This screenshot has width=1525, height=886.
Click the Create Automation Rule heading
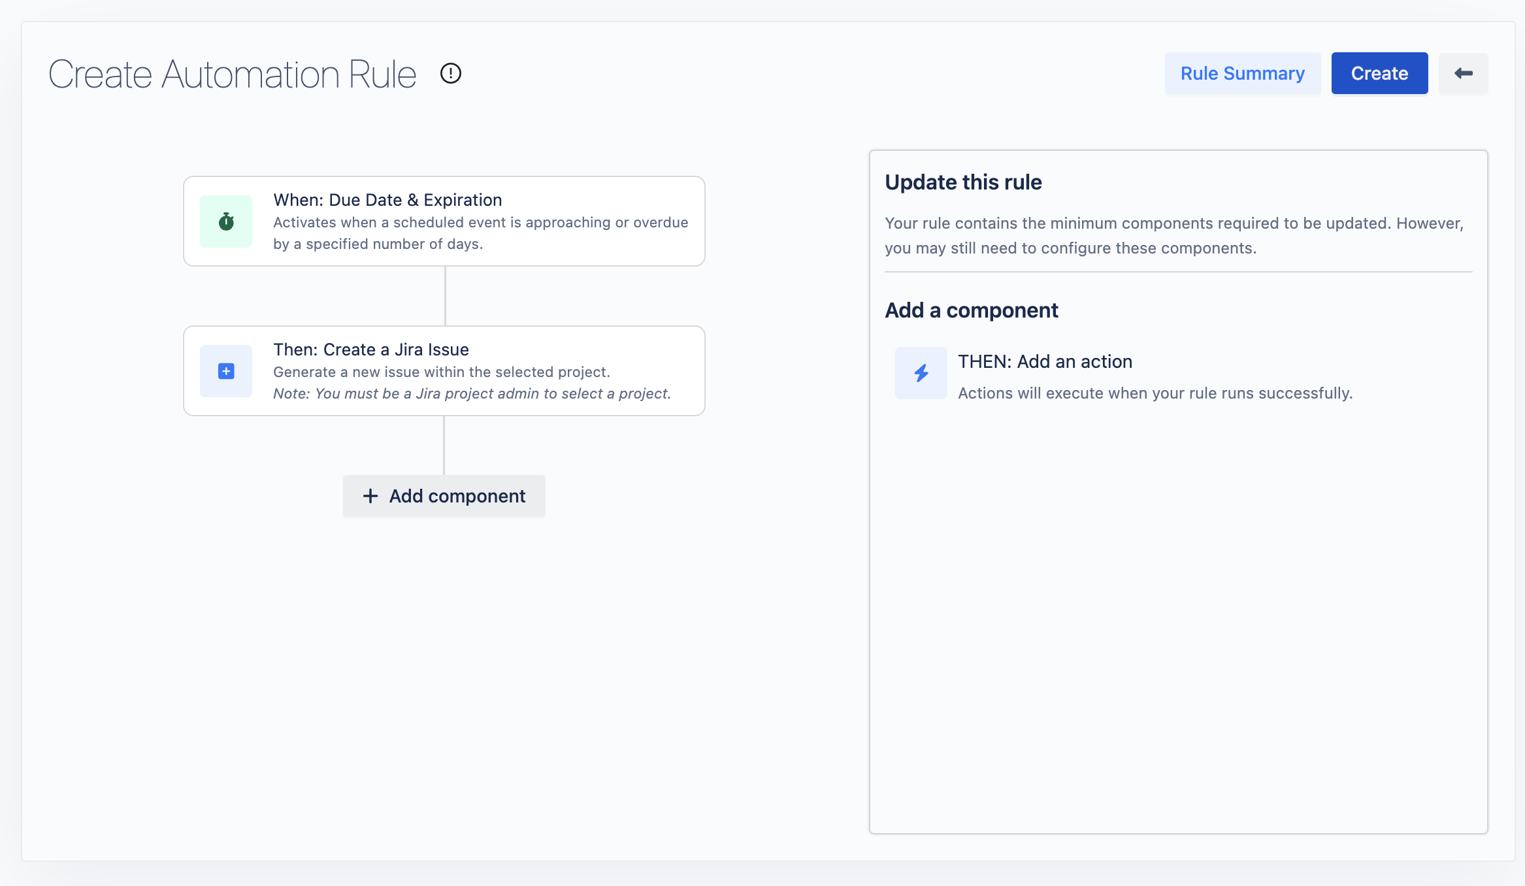pos(233,74)
